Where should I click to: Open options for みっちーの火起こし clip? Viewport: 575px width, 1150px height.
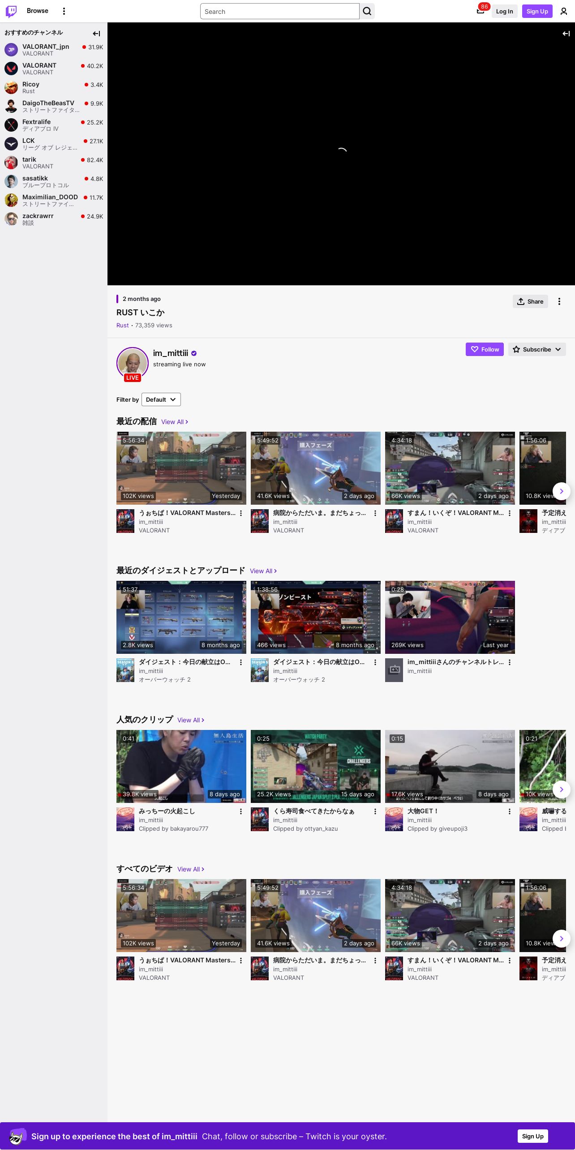coord(241,811)
